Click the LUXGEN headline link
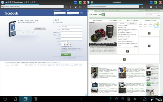The image size is (163, 102). [151, 20]
